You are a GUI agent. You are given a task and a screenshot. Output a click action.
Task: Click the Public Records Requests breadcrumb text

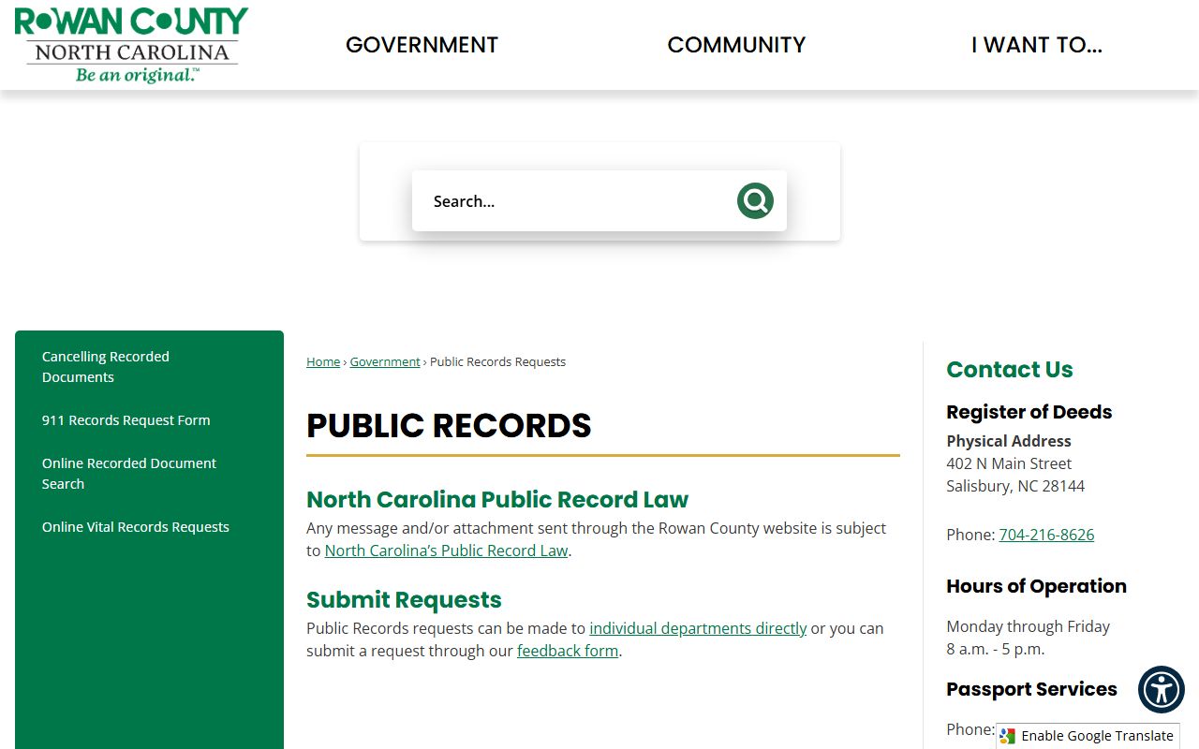click(497, 361)
